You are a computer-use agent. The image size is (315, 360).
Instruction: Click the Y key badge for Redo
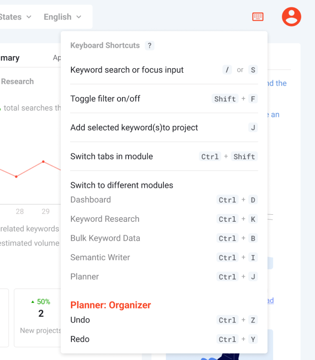tap(253, 339)
